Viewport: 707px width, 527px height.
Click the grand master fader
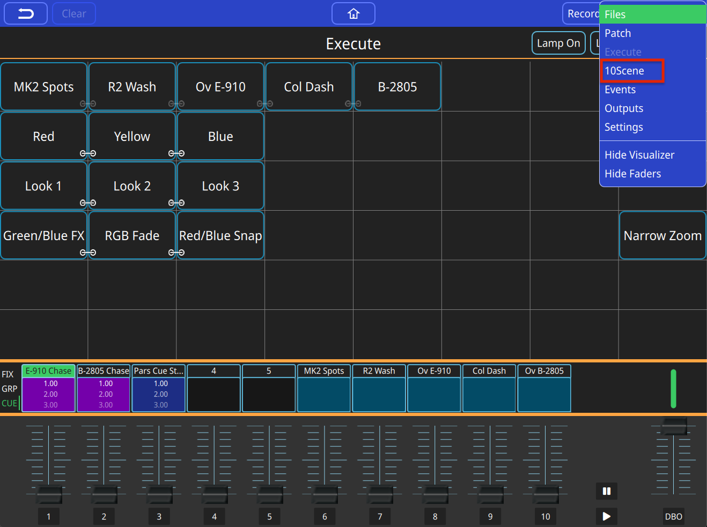click(673, 426)
